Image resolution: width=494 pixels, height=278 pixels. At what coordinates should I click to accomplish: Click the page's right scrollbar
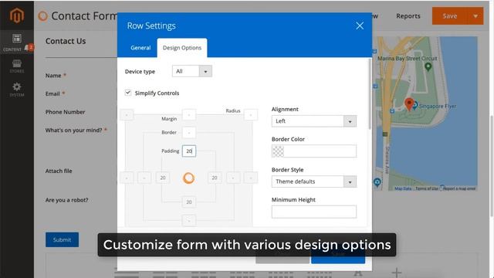click(x=492, y=165)
